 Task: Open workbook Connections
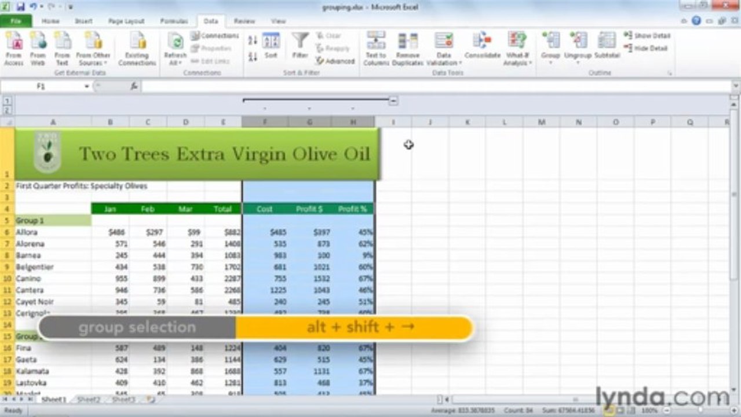[x=214, y=36]
